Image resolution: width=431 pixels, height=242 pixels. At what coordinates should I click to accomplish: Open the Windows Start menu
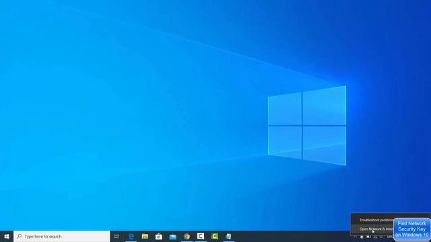(7, 236)
